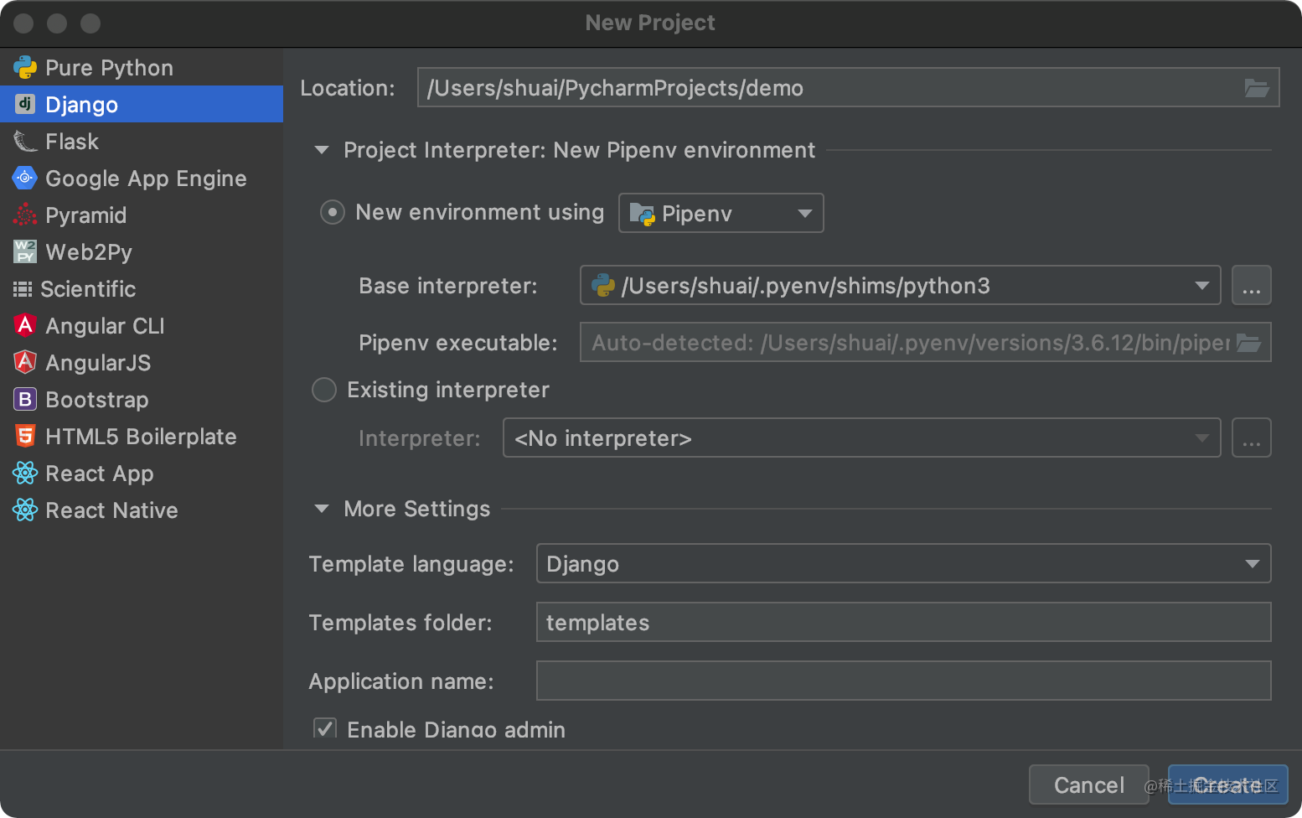Toggle Enable Django admin checkbox

[x=325, y=727]
